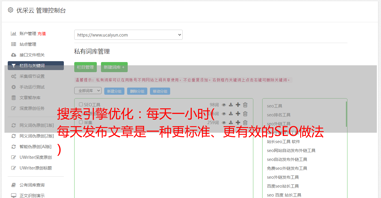Click the 259词 count
Image resolution: width=381 pixels, height=198 pixels.
213,123
